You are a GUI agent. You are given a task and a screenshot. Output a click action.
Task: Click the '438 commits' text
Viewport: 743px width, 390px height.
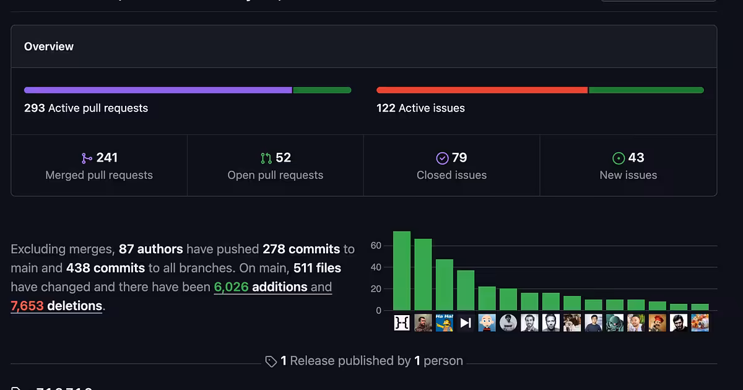pyautogui.click(x=105, y=268)
